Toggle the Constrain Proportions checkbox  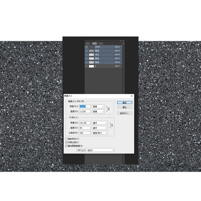(x=66, y=142)
